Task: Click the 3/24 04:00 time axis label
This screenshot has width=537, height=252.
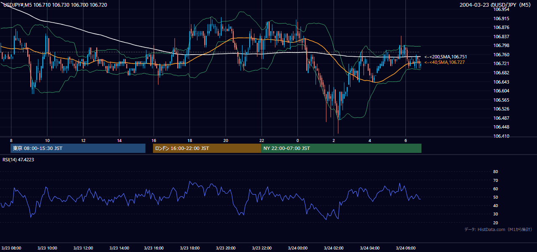Action: (x=370, y=248)
